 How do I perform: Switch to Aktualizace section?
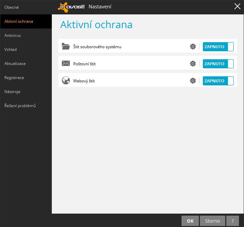(x=26, y=64)
